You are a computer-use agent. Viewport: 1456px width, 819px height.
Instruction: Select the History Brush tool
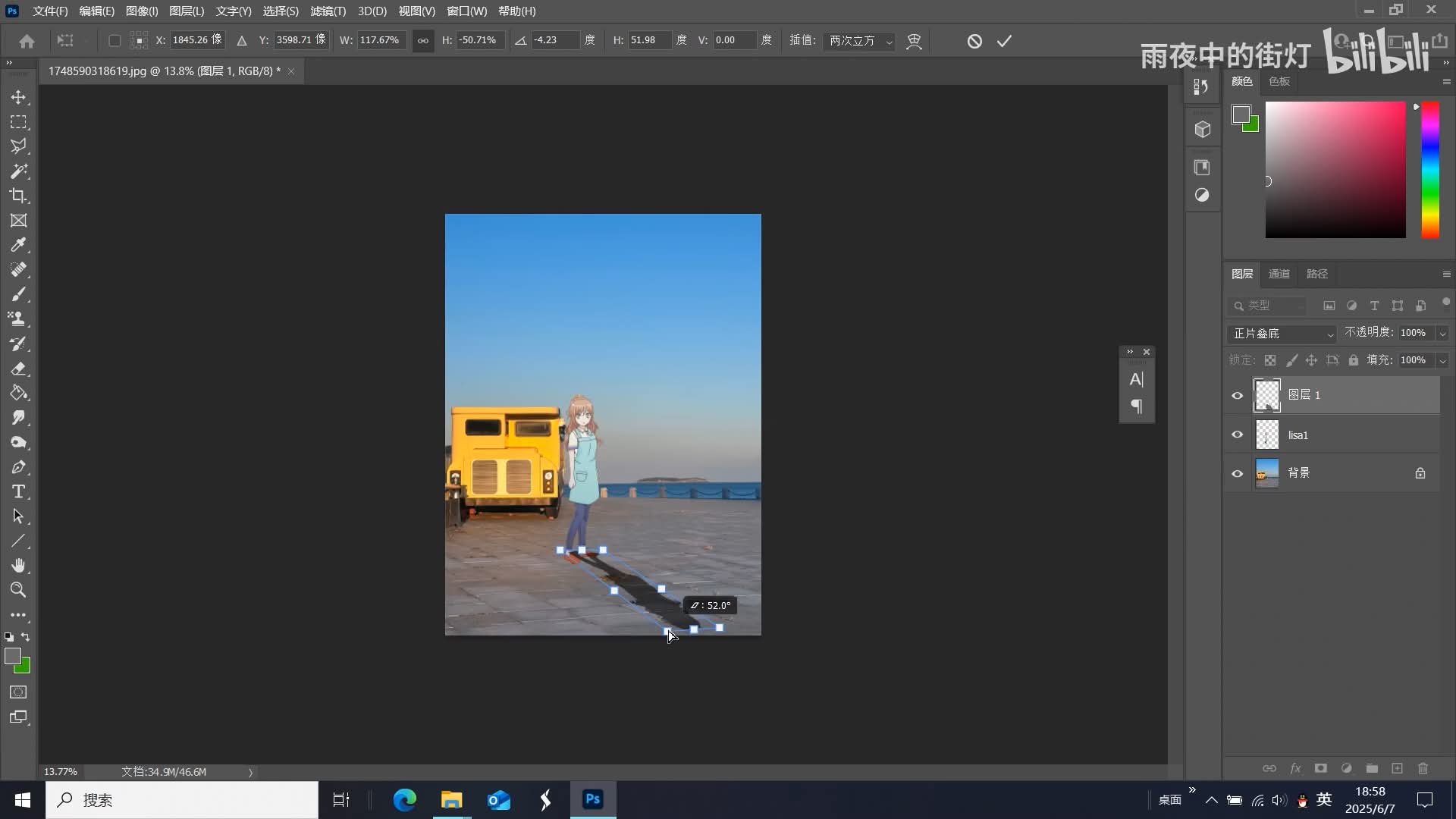18,344
